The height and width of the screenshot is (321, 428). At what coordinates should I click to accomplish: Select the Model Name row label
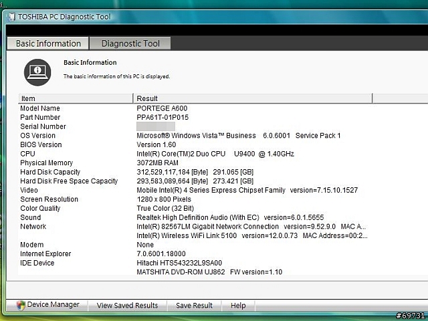40,108
